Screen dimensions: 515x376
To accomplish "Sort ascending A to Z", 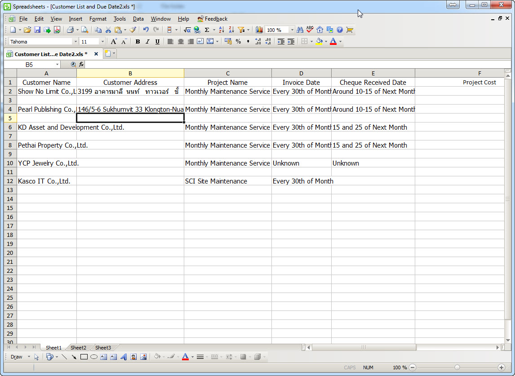I will [222, 30].
